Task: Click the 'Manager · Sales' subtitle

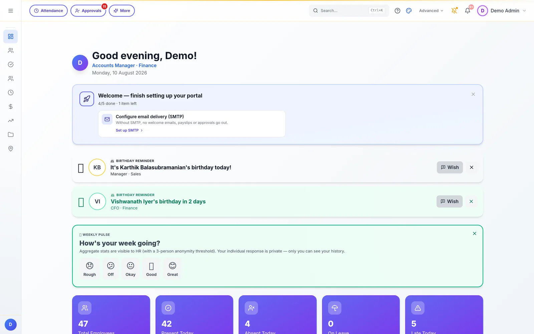Action: click(x=125, y=174)
